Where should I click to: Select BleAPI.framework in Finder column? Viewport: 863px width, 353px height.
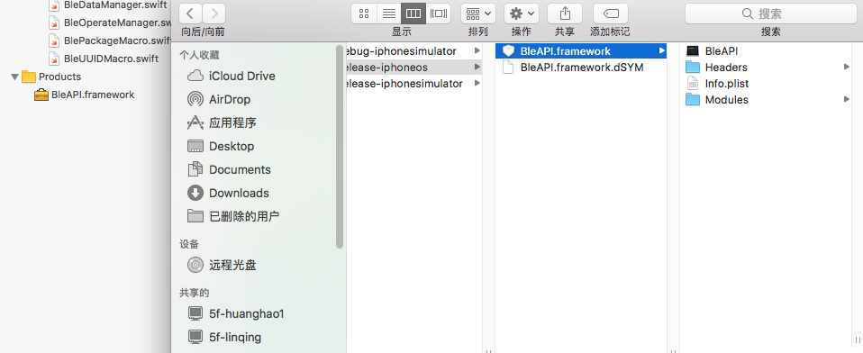[581, 51]
